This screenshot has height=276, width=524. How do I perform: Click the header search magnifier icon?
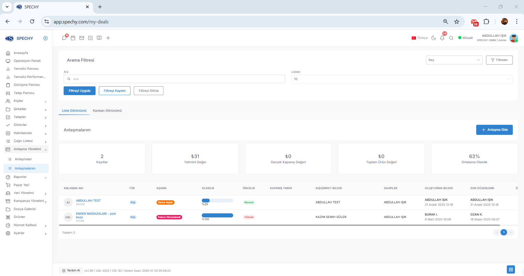[451, 38]
